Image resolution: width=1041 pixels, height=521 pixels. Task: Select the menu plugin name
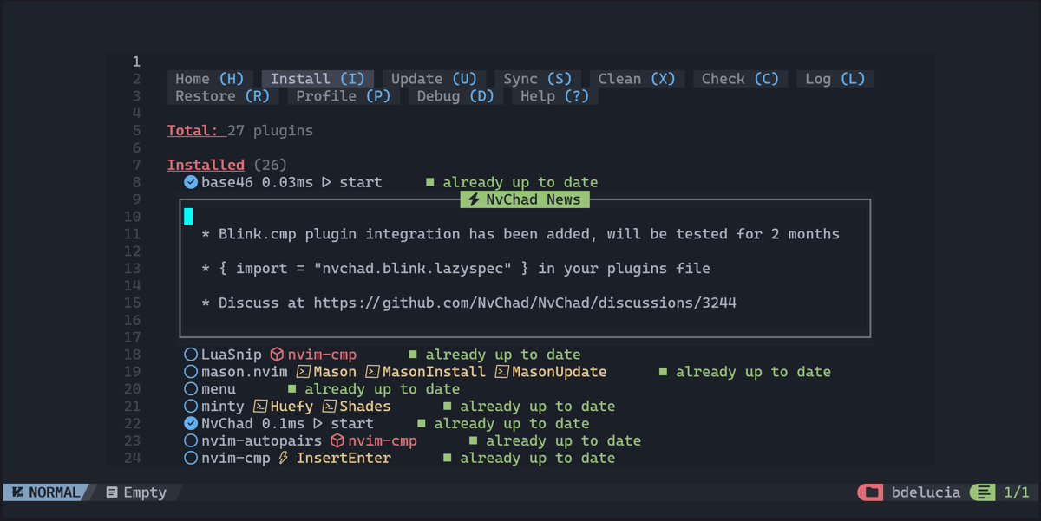coord(219,389)
